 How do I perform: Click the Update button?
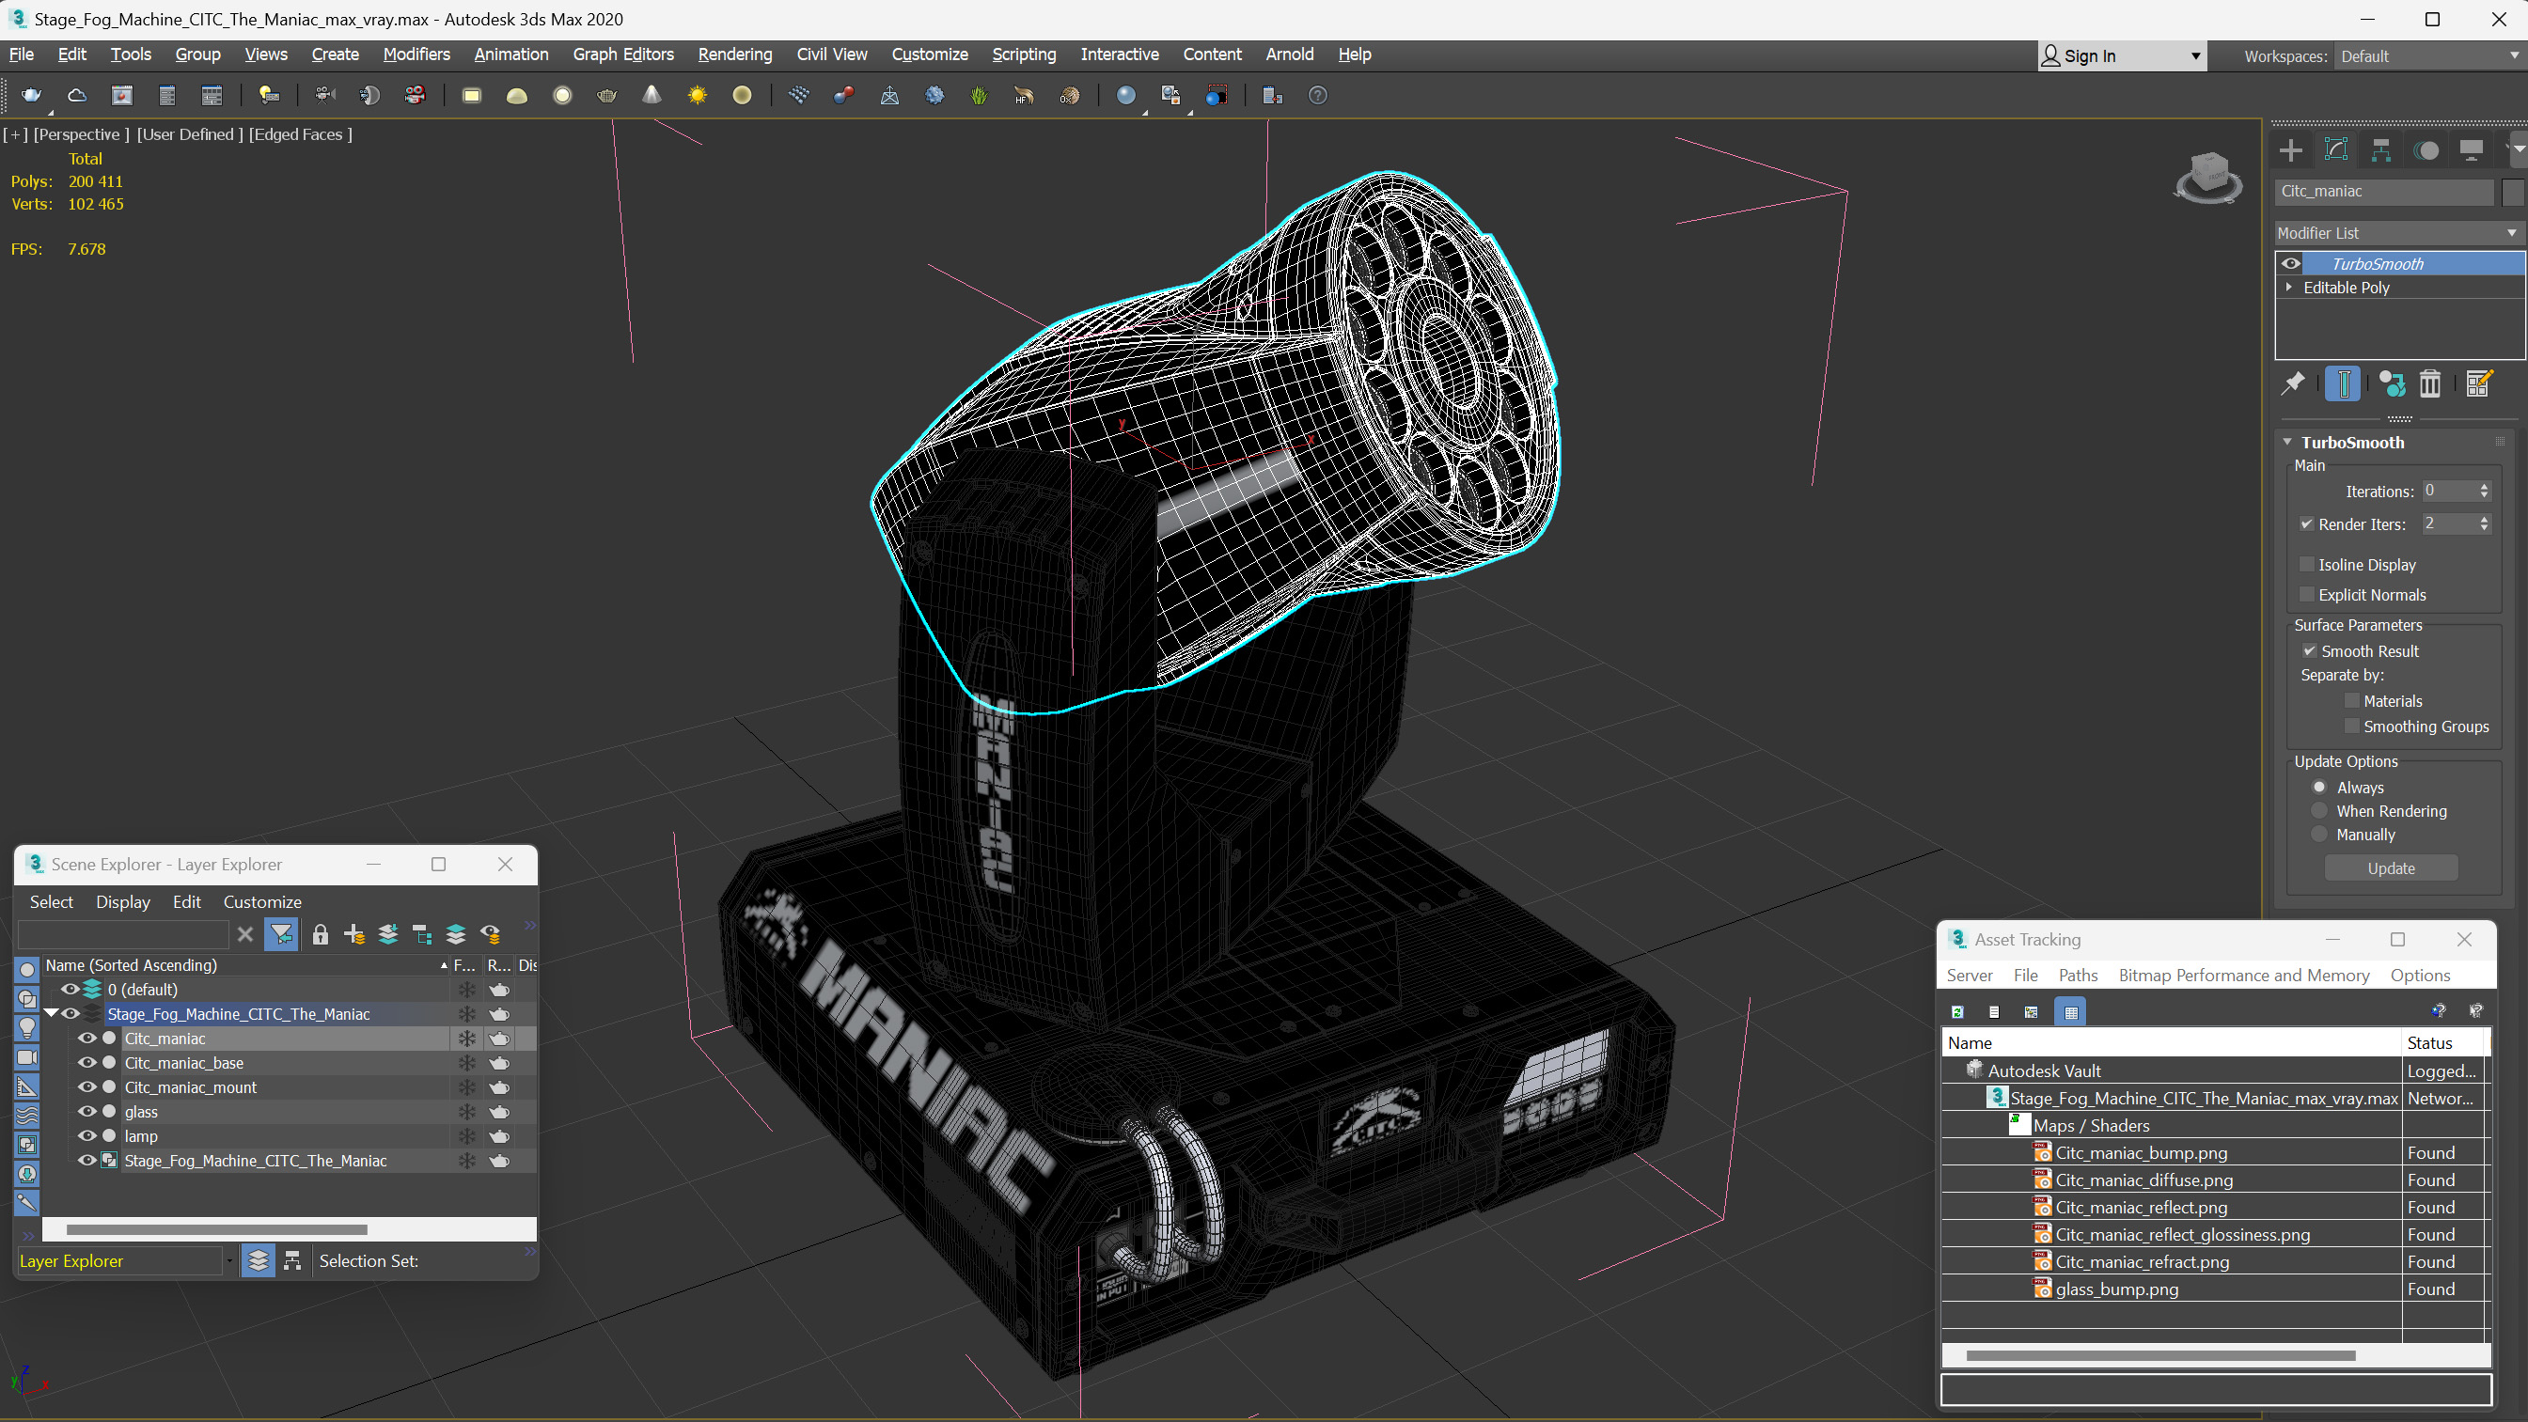[2391, 867]
